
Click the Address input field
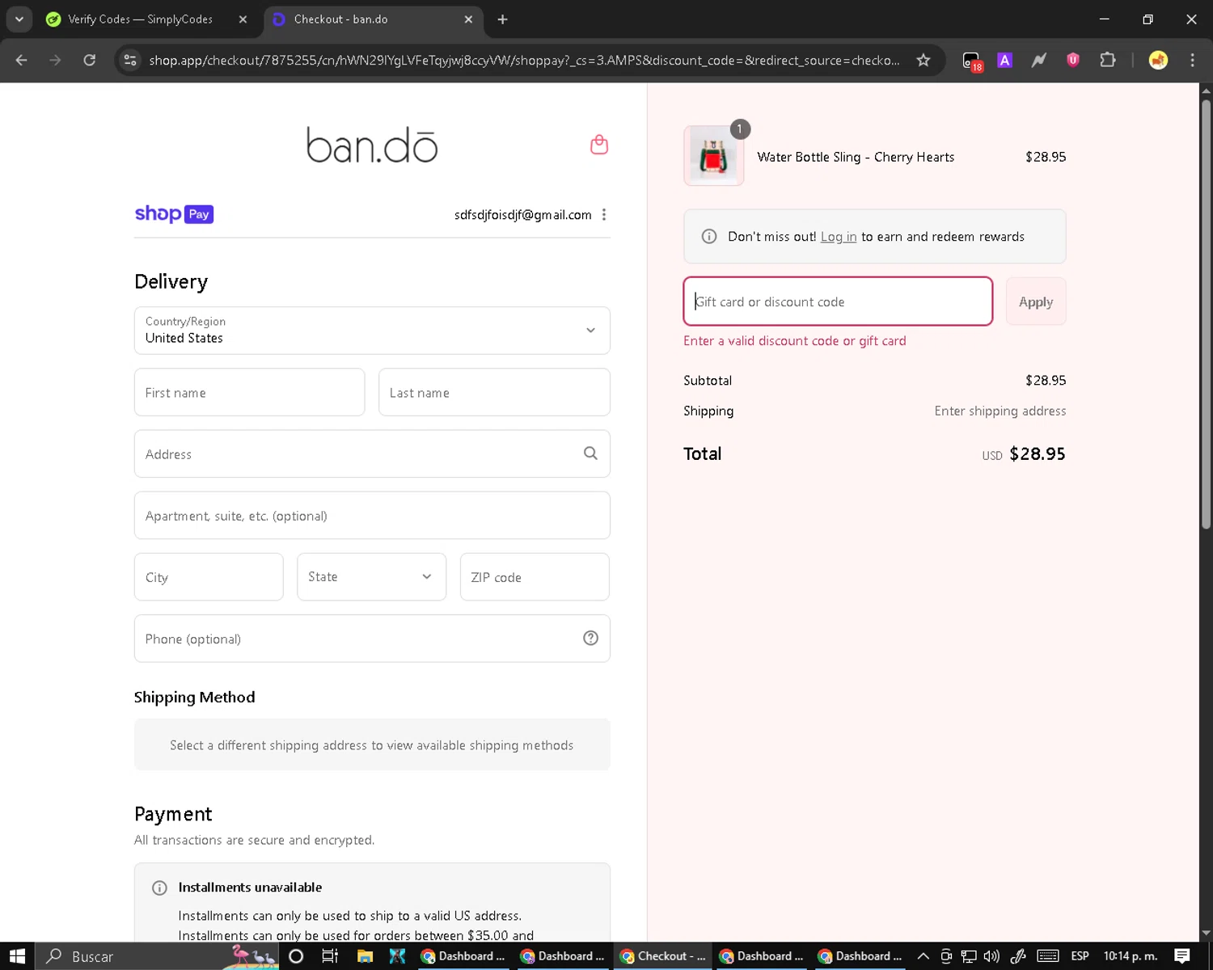point(372,453)
